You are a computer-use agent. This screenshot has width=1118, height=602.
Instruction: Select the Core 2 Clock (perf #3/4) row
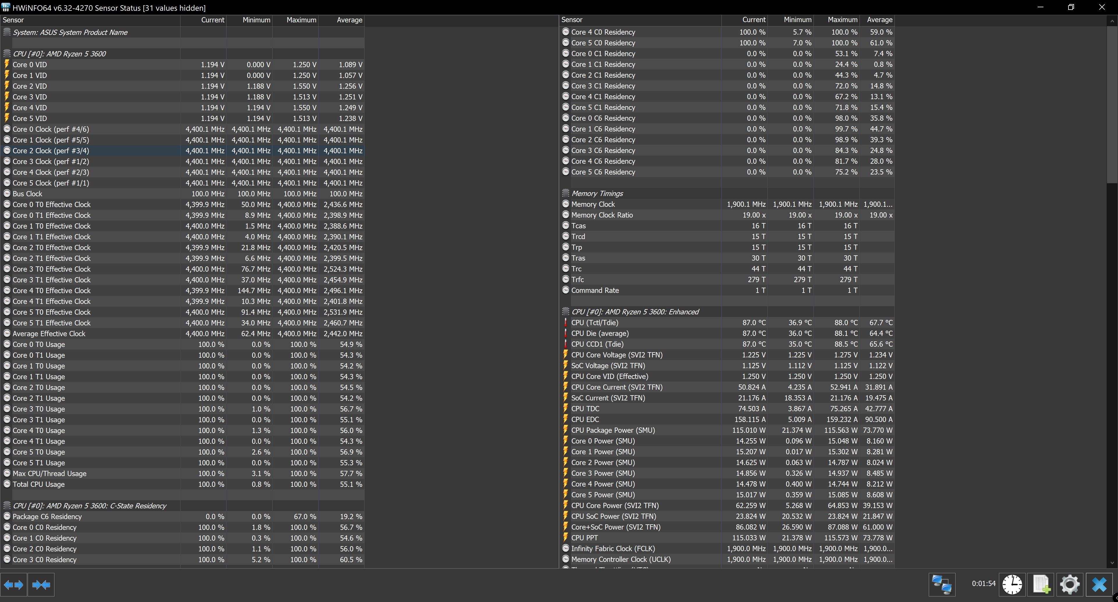point(182,151)
